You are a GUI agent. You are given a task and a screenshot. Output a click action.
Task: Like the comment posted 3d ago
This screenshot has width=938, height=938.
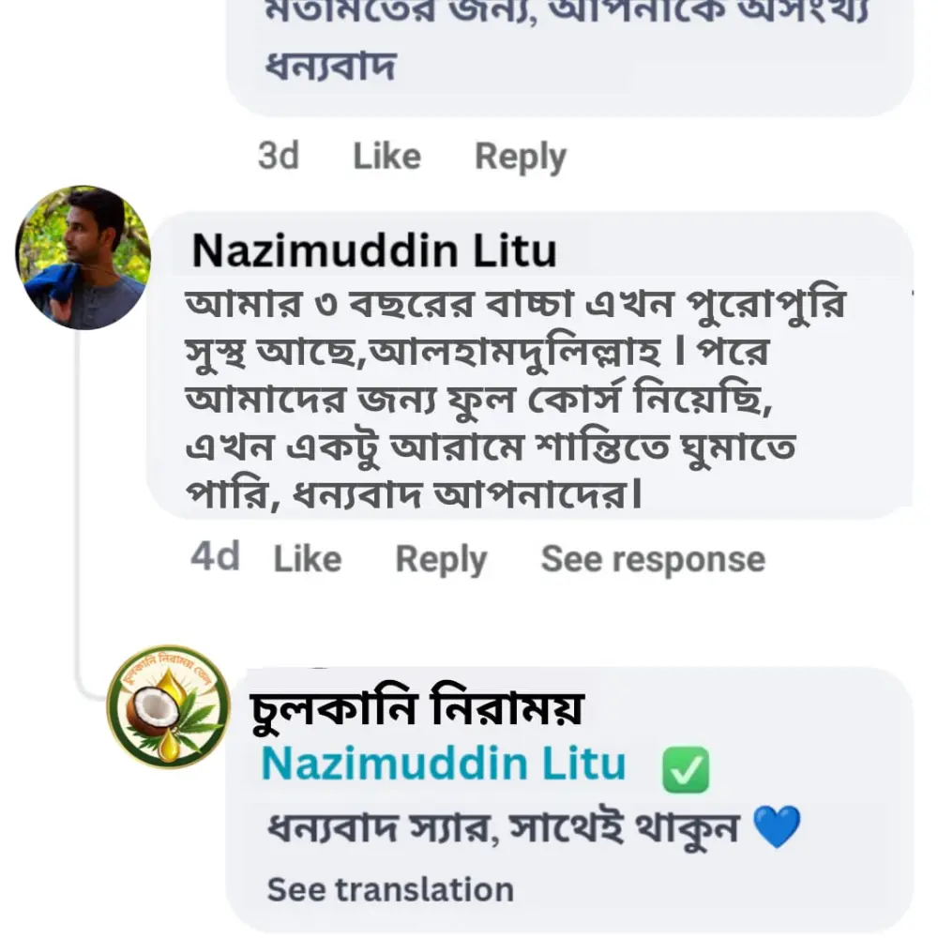[x=386, y=157]
